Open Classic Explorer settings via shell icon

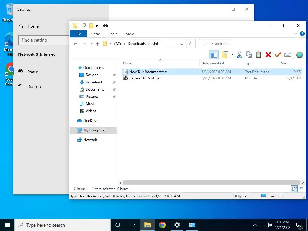299,55
